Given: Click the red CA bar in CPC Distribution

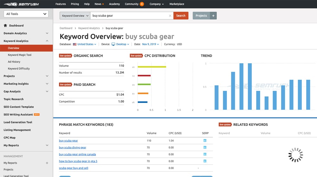Looking at the screenshot, I should (144, 76).
